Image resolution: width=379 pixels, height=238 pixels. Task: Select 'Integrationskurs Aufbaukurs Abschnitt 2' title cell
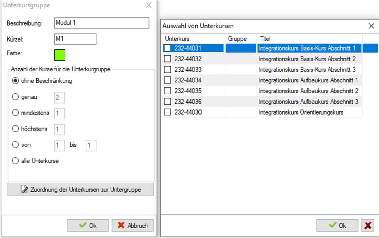pos(309,91)
